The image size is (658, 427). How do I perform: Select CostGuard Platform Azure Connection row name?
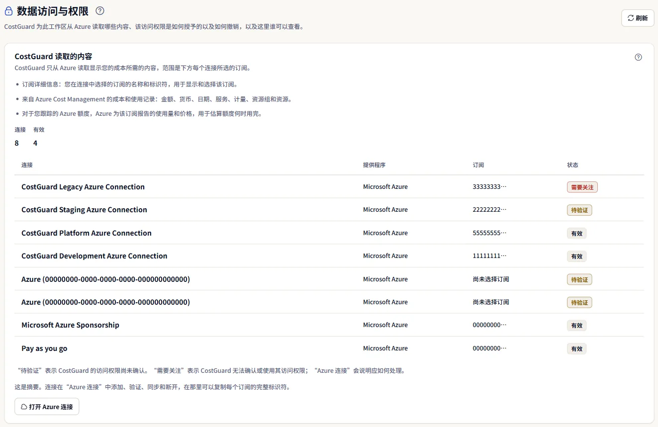coord(87,233)
